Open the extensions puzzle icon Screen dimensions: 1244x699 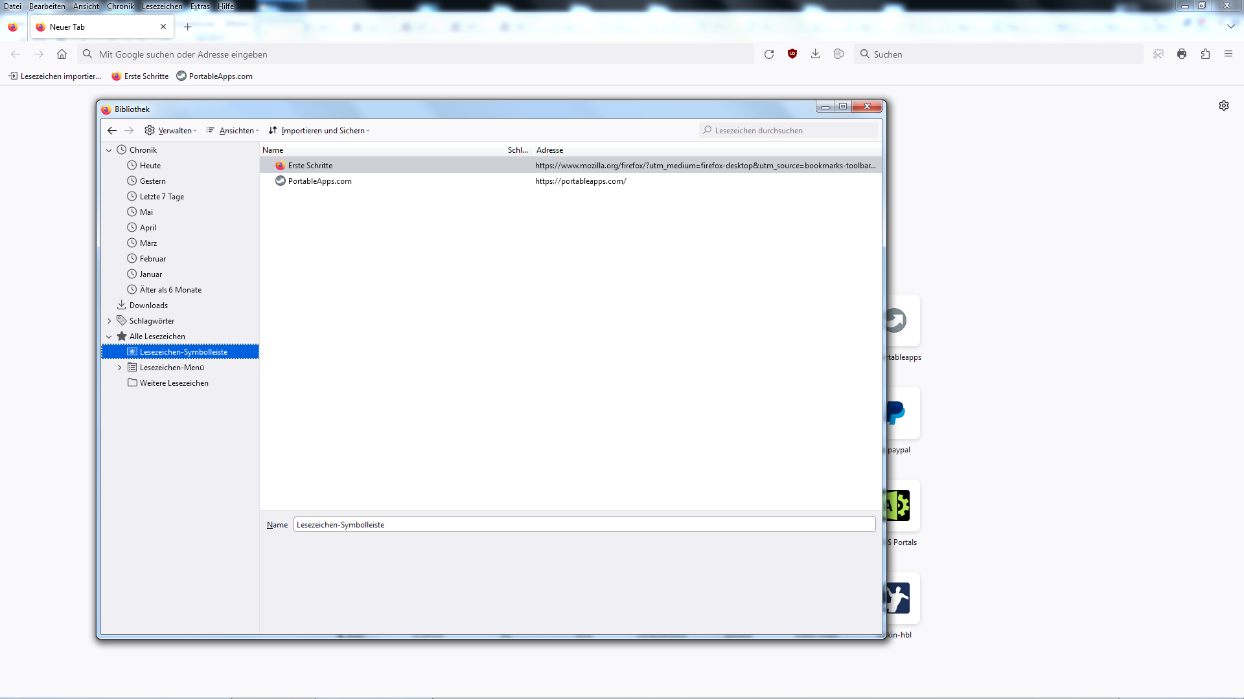click(x=1205, y=54)
